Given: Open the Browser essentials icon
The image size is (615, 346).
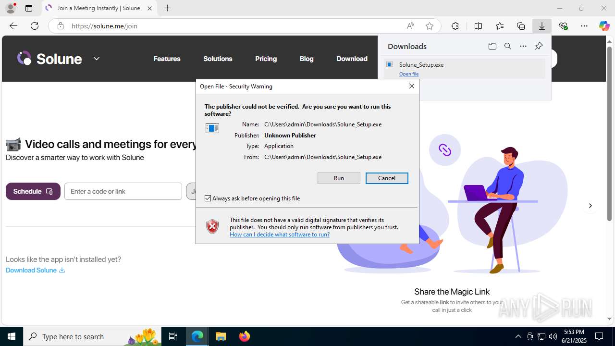Looking at the screenshot, I should [x=564, y=26].
